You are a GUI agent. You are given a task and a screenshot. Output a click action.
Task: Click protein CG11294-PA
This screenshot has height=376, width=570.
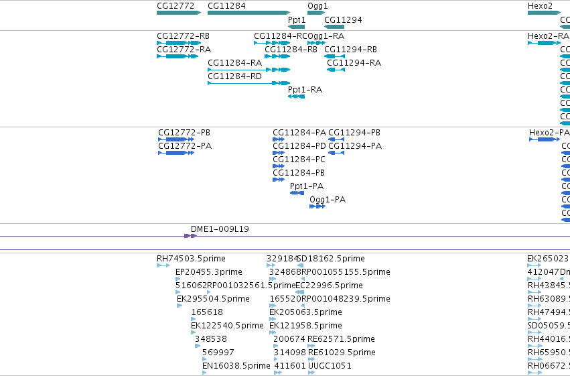click(336, 153)
